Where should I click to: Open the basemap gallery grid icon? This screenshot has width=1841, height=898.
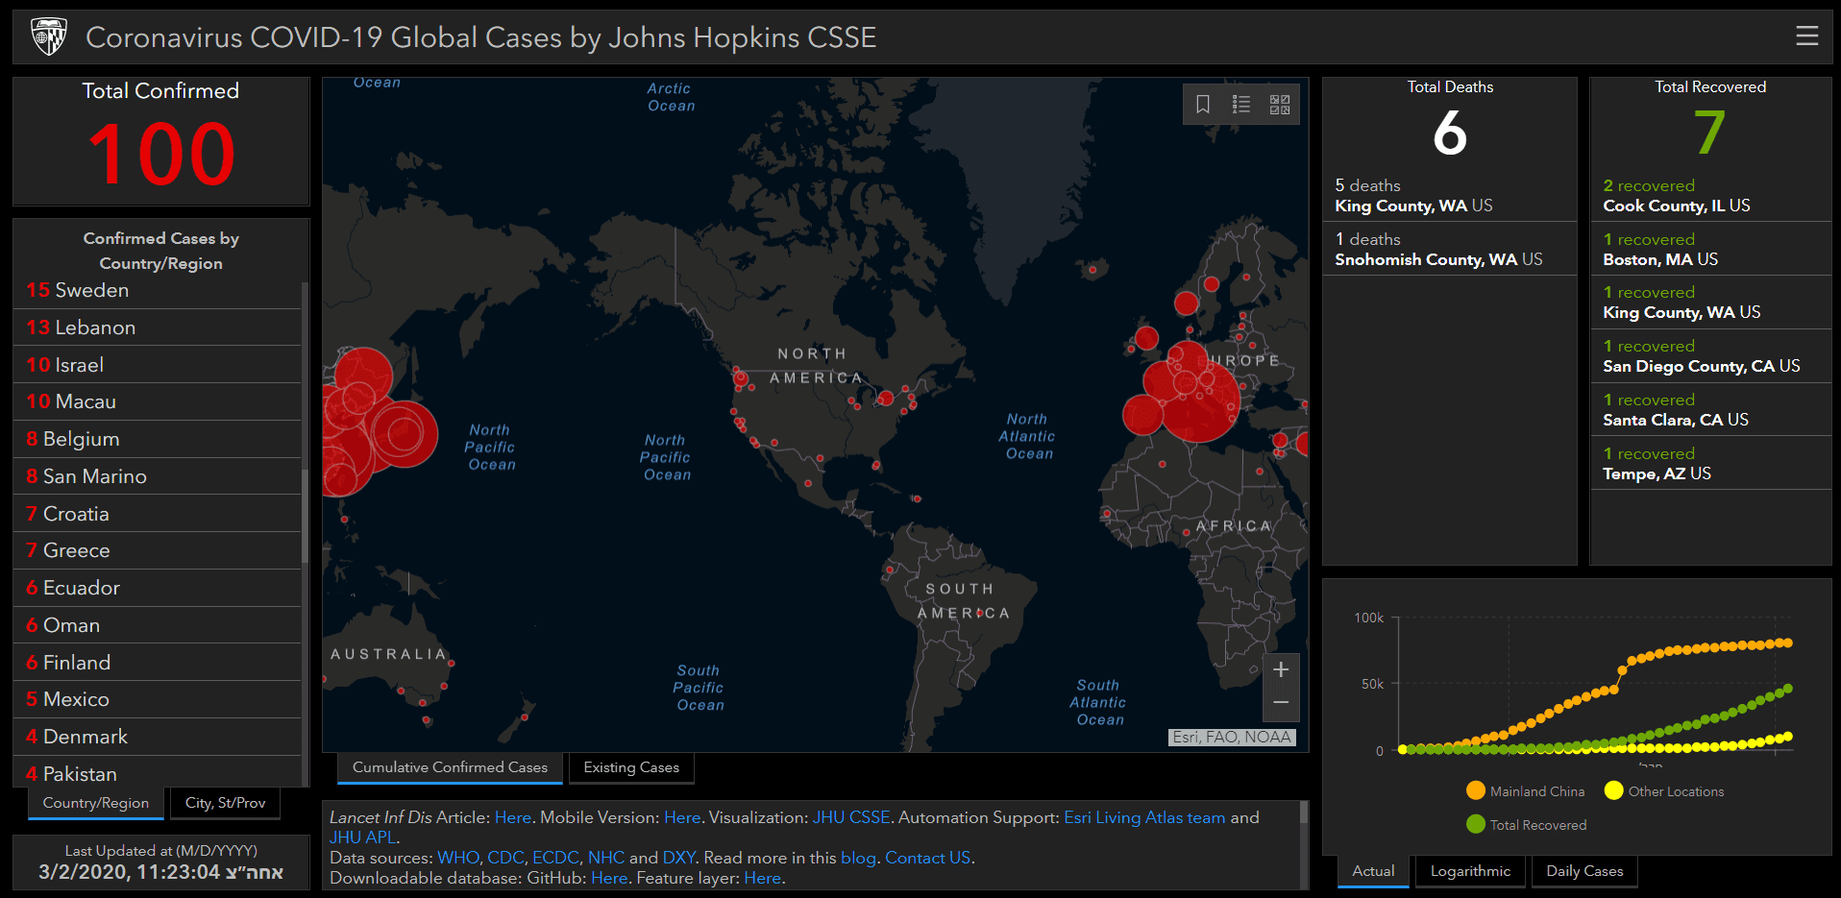click(1280, 105)
